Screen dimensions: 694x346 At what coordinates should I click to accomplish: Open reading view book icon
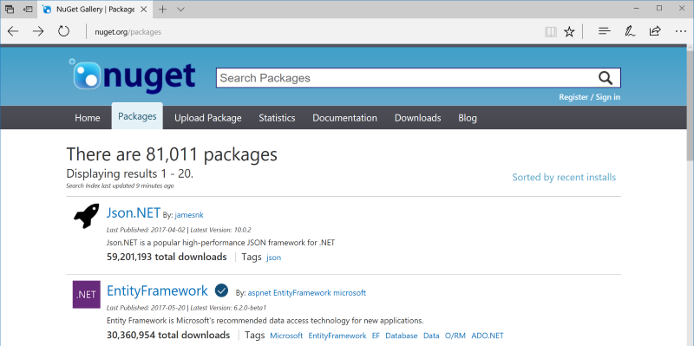click(551, 31)
